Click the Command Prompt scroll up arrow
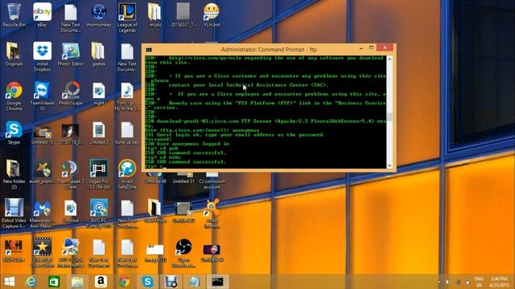Image resolution: width=515 pixels, height=289 pixels. coord(389,59)
